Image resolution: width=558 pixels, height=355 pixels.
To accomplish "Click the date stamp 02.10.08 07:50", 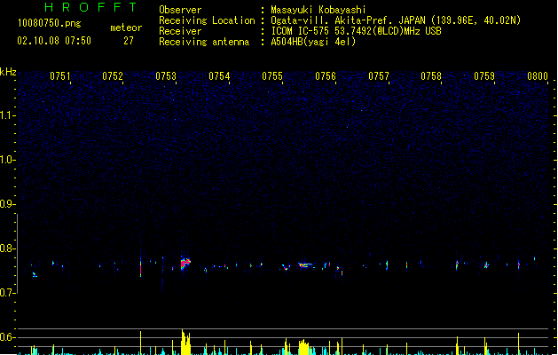I will click(x=54, y=41).
